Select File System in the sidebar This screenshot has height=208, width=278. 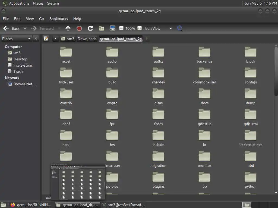pos(20,65)
